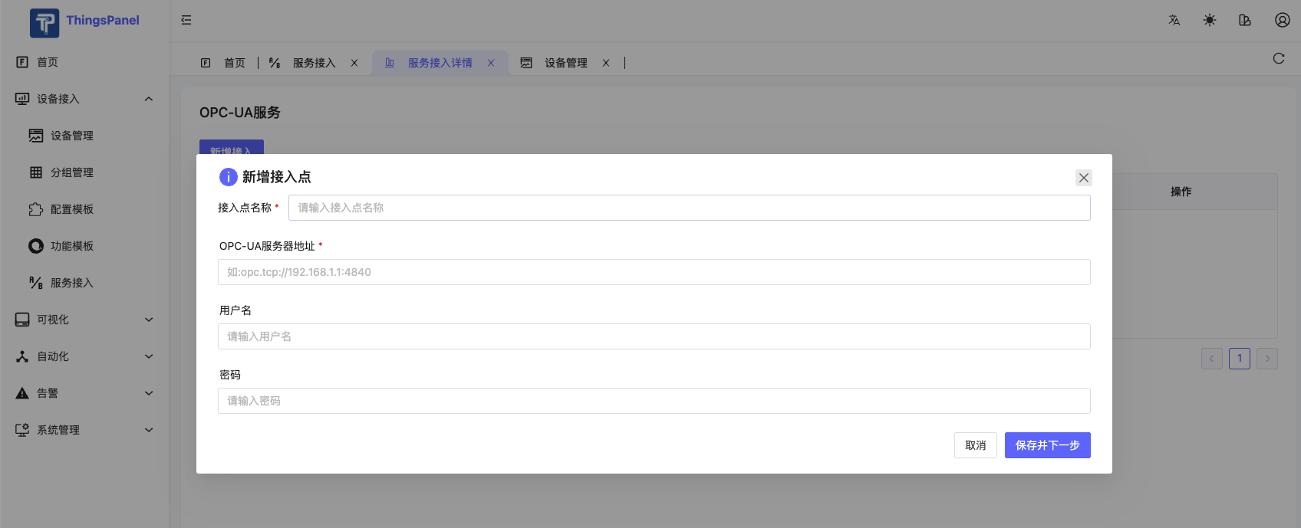This screenshot has width=1301, height=528.
Task: Close the 设备管理 tab
Action: tap(606, 63)
